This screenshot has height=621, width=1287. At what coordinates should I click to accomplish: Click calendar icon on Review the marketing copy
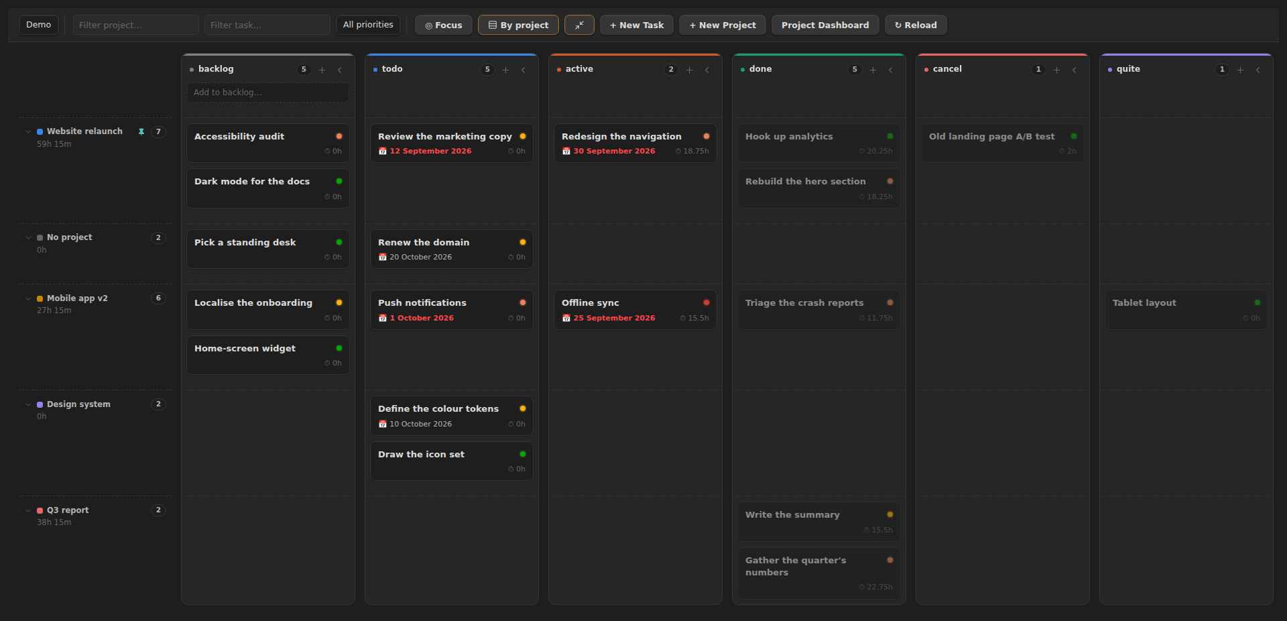(x=382, y=152)
